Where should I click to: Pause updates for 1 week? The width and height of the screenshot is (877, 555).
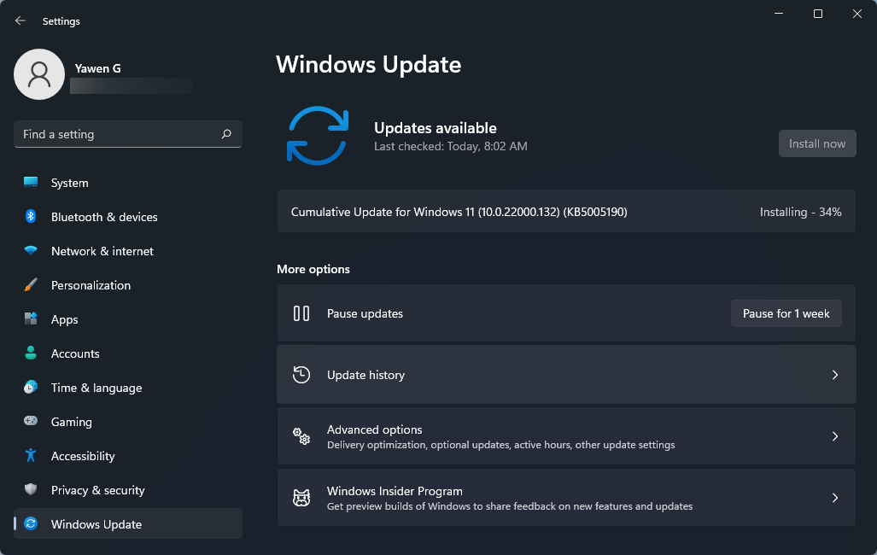786,313
